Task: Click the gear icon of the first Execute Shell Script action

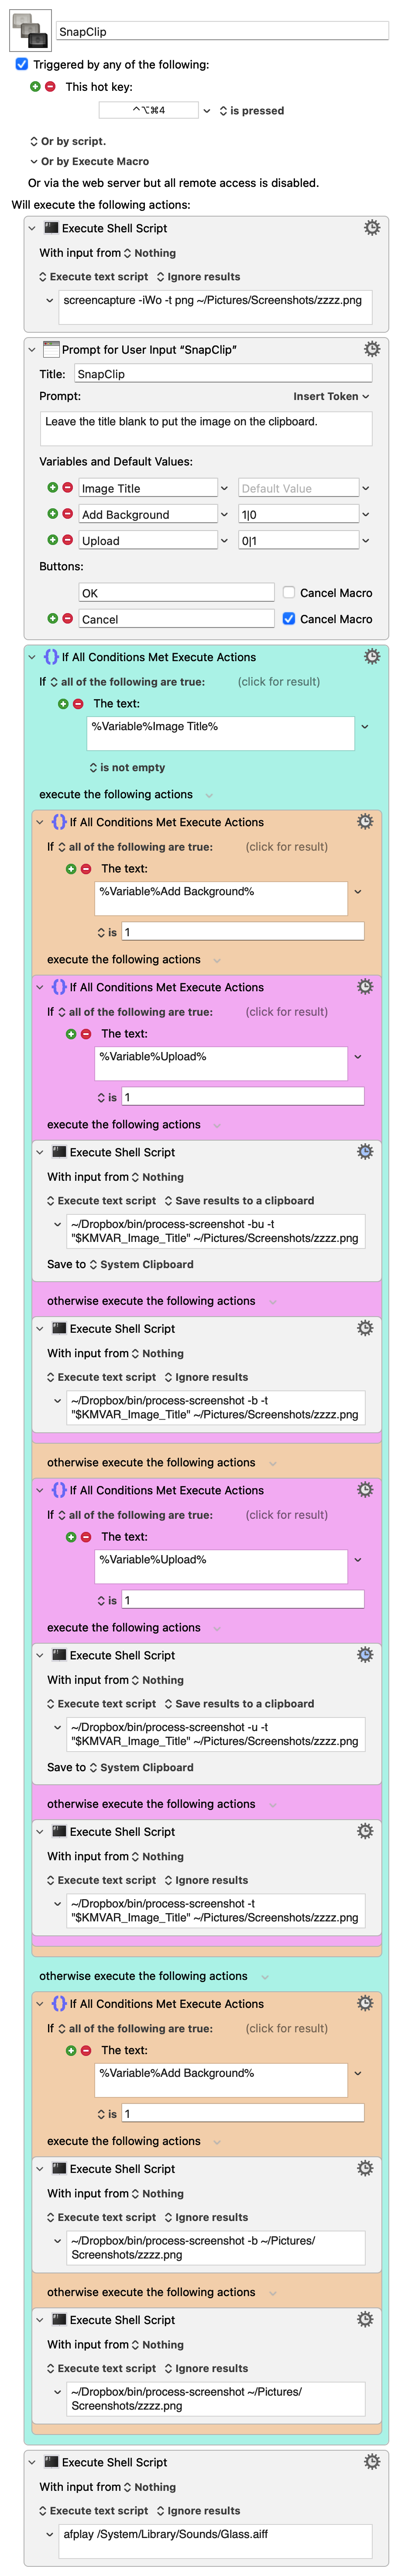Action: tap(371, 228)
